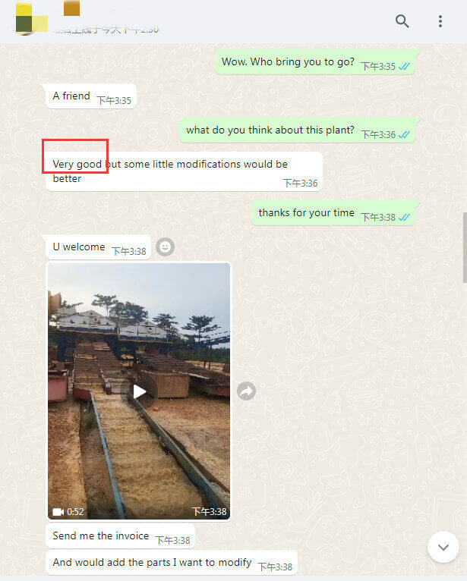467x581 pixels.
Task: Click the video camera icon on thumbnail
Action: tap(58, 512)
